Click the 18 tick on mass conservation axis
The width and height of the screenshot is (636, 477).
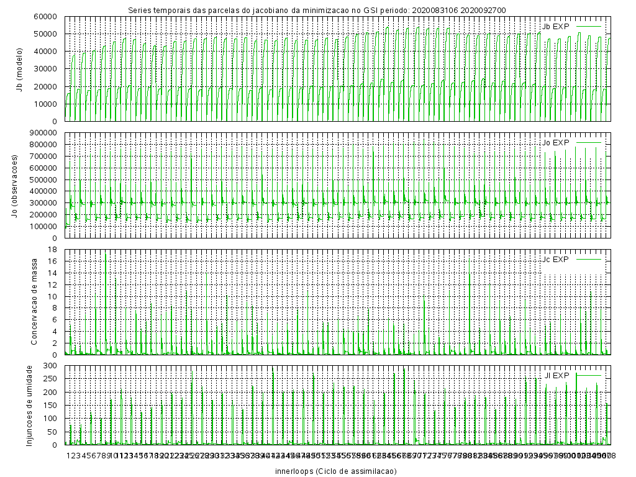(x=55, y=249)
